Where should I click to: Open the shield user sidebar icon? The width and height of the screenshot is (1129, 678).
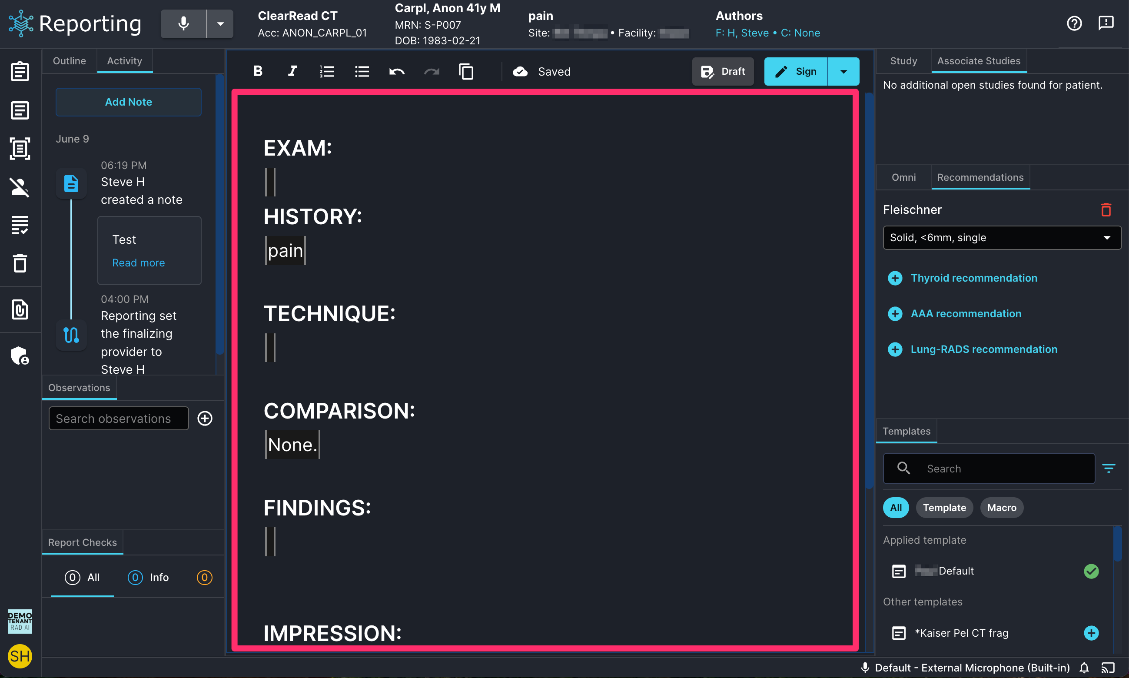20,356
